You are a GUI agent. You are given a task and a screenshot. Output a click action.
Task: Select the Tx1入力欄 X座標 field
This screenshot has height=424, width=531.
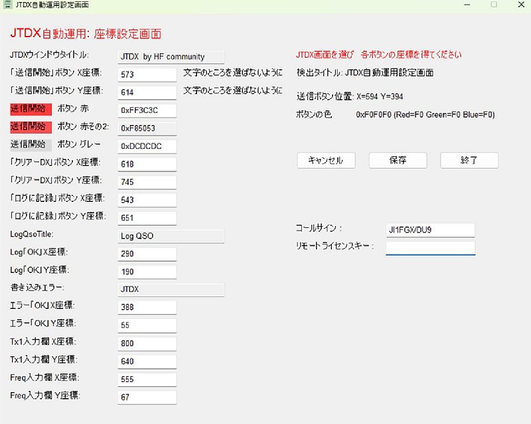[147, 343]
